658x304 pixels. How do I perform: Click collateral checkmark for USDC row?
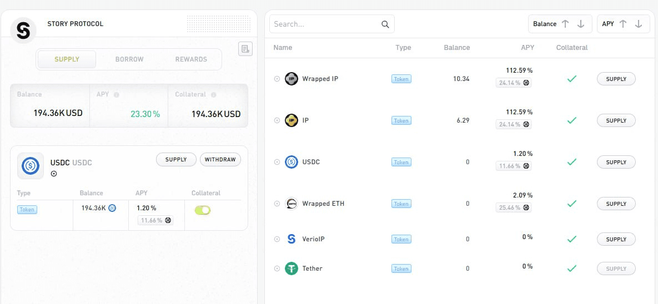coord(571,162)
